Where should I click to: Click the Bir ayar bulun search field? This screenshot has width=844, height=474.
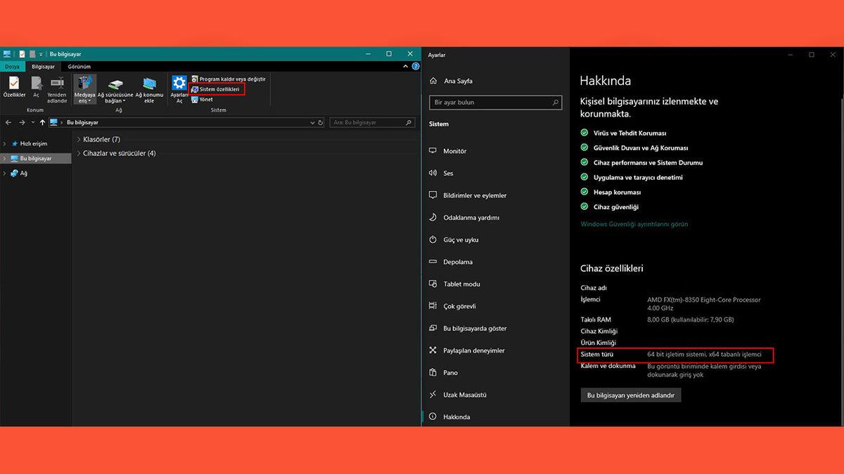click(495, 103)
